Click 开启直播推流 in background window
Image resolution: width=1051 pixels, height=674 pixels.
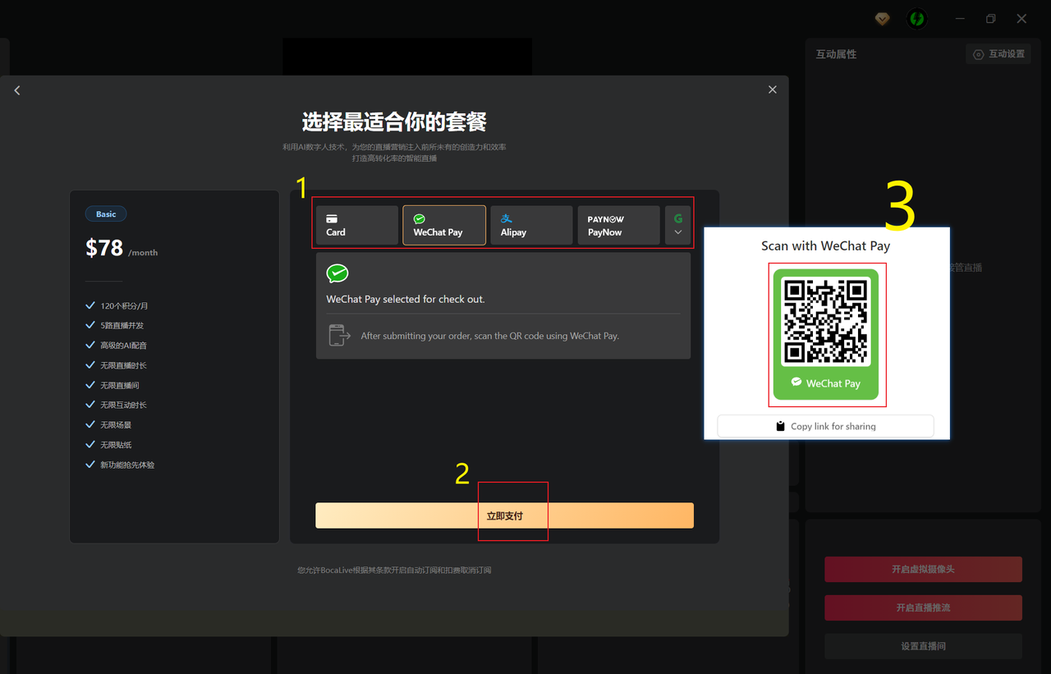point(923,608)
